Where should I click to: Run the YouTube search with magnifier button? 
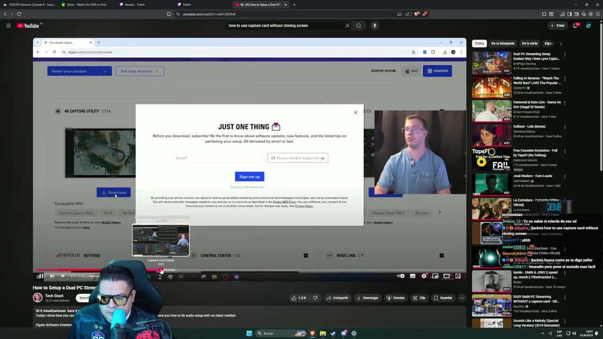tap(359, 25)
